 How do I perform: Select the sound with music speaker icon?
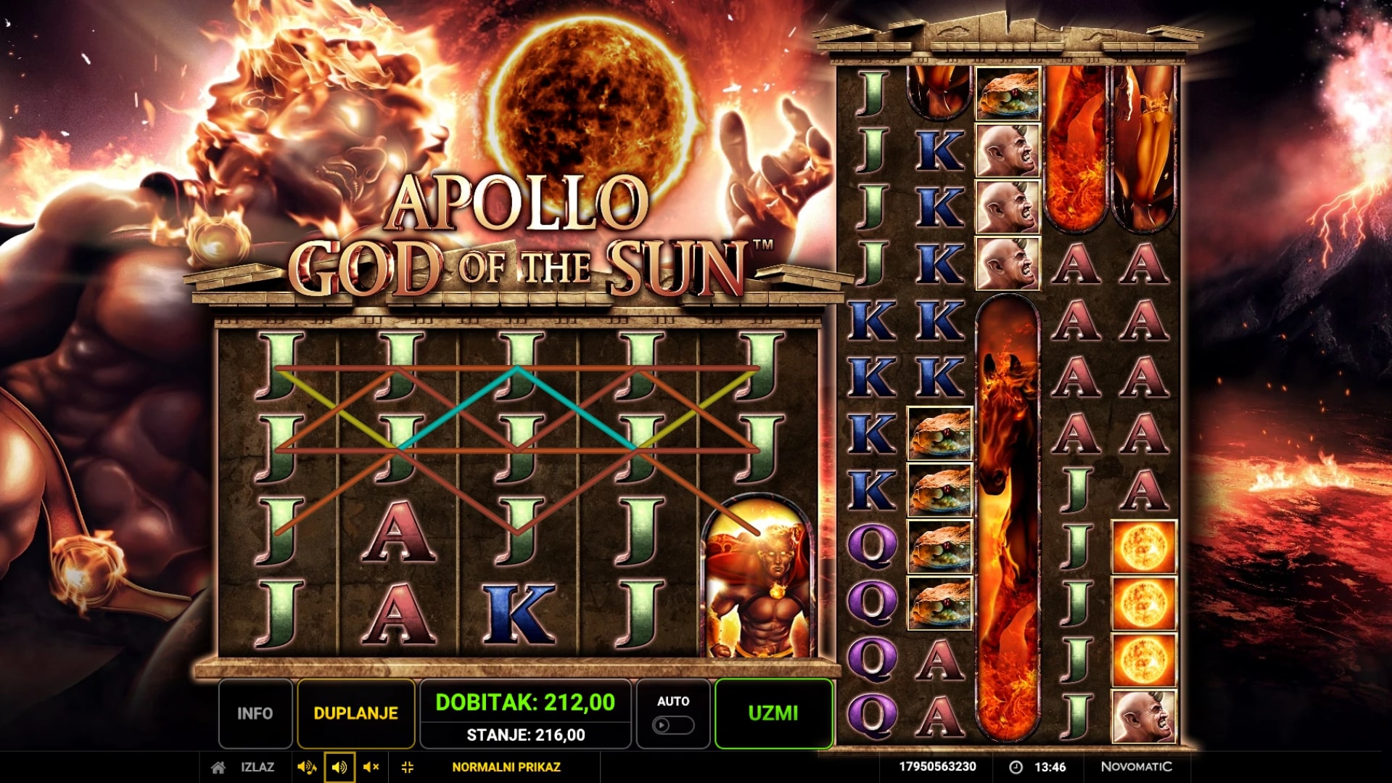pos(307,767)
